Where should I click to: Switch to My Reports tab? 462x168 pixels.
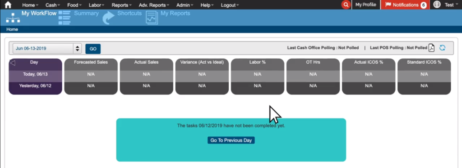(176, 13)
